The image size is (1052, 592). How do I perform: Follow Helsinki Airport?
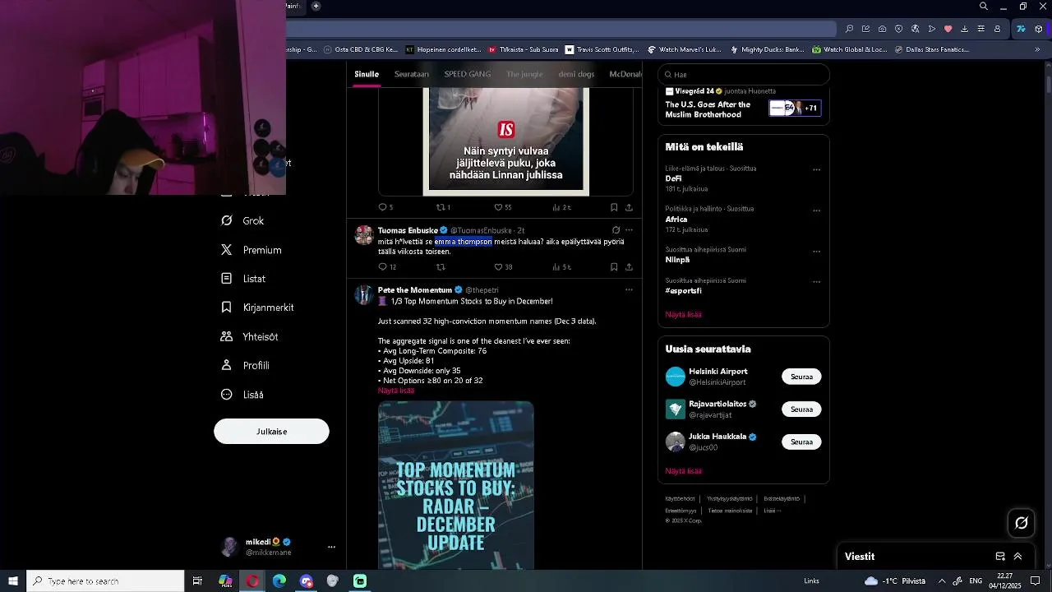tap(801, 377)
